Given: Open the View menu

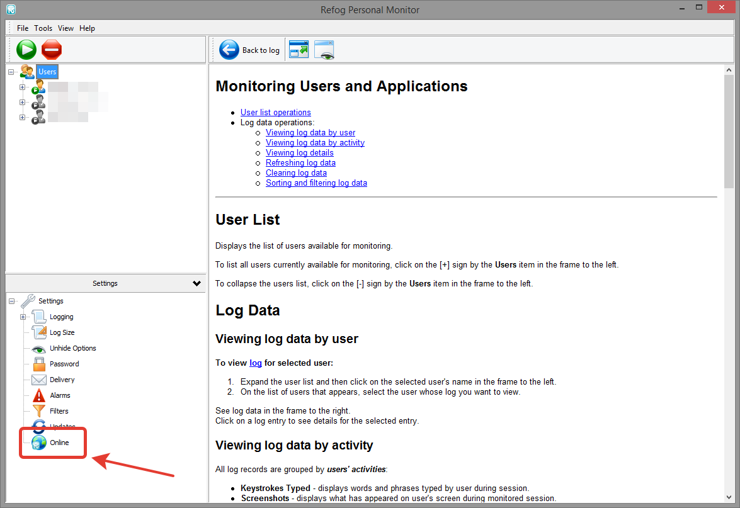Looking at the screenshot, I should tap(65, 28).
